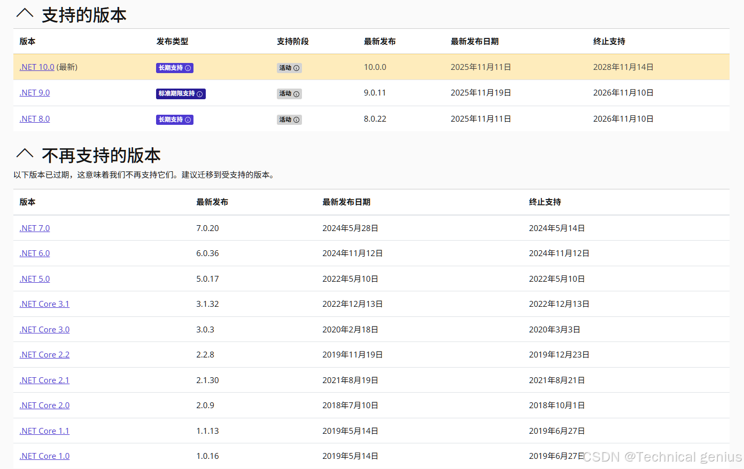Click the 2025年11月19日 release date
The height and width of the screenshot is (469, 744).
(x=481, y=93)
